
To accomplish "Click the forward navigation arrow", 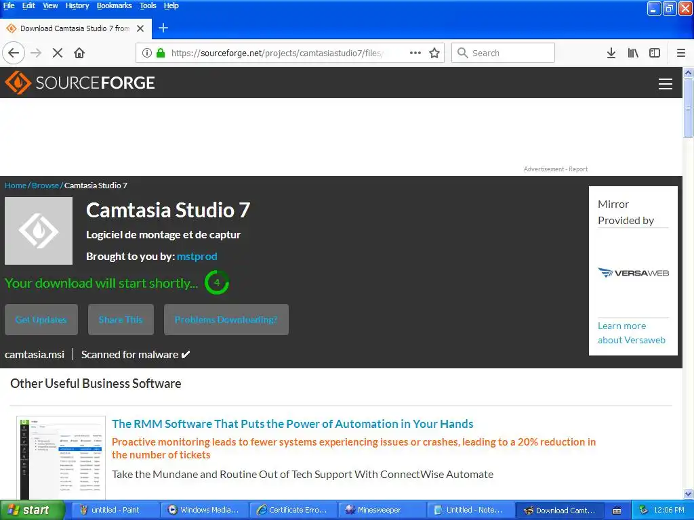I will click(36, 53).
